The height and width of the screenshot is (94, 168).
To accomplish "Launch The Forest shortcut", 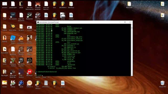I will 29,62.
